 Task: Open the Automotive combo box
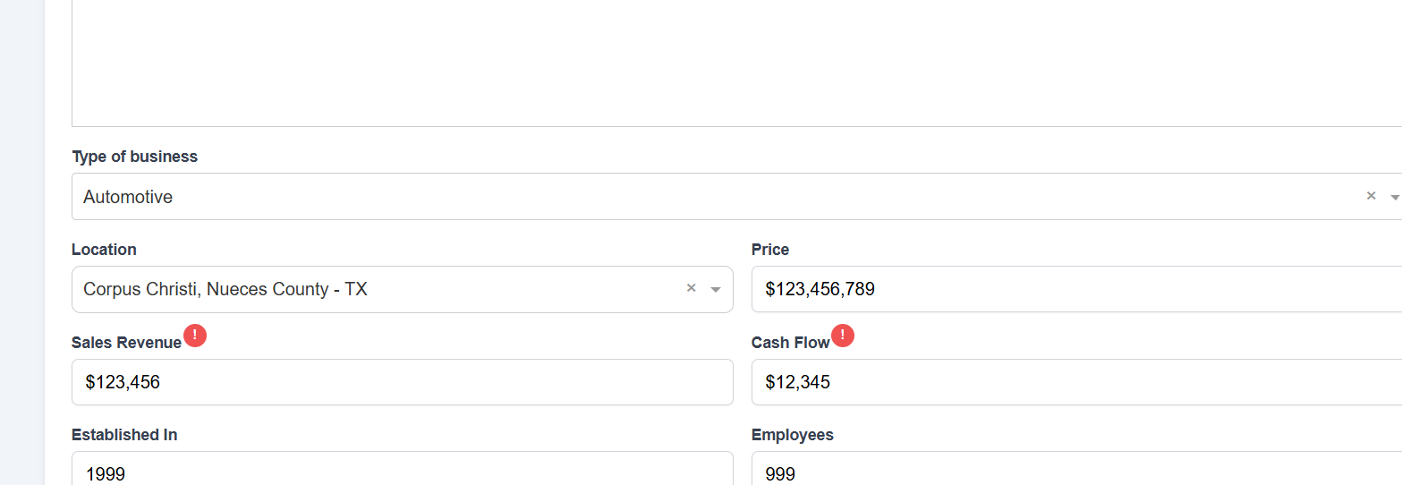[626, 197]
